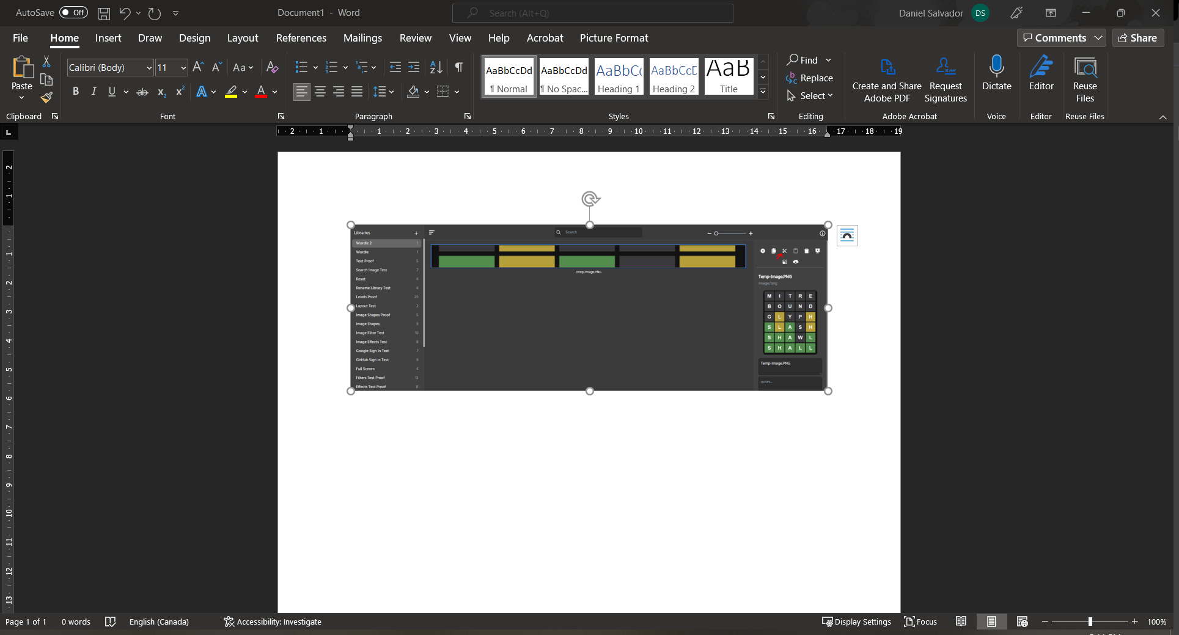The width and height of the screenshot is (1179, 635).
Task: Expand the Comments dropdown arrow
Action: [x=1098, y=38]
